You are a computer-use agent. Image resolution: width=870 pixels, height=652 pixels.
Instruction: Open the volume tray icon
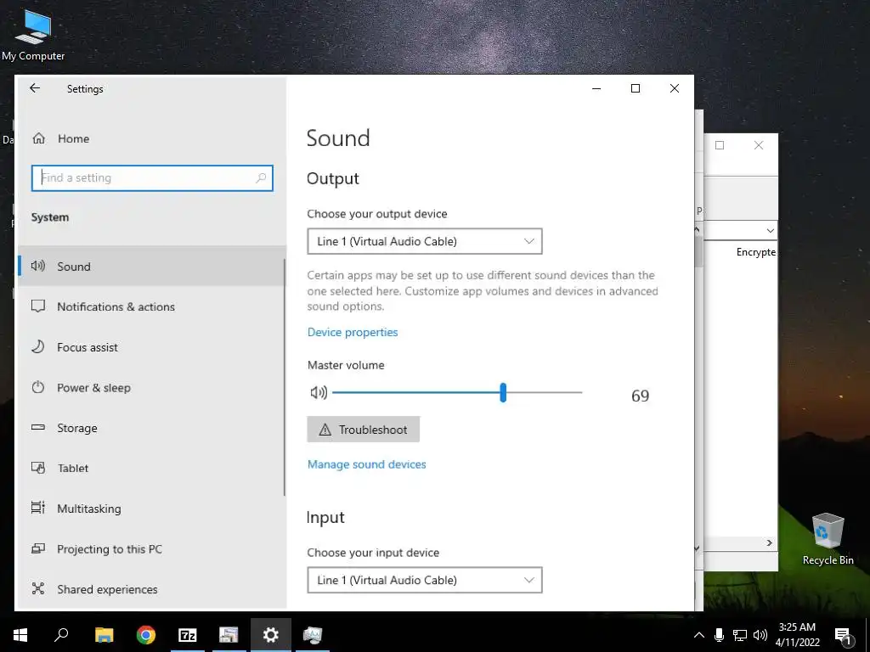tap(760, 635)
